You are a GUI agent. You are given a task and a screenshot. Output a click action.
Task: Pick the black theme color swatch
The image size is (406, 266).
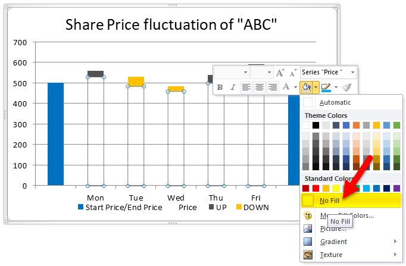[x=317, y=126]
